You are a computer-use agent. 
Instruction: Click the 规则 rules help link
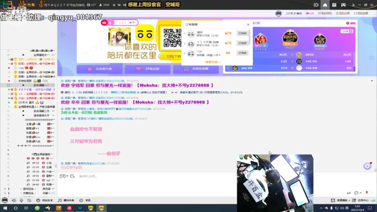[x=351, y=23]
